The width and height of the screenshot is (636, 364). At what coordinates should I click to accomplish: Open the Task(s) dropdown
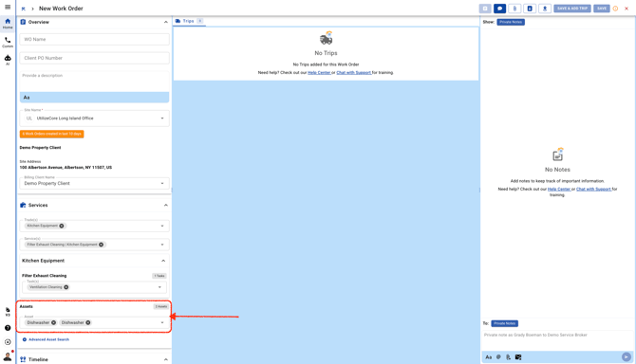point(159,287)
